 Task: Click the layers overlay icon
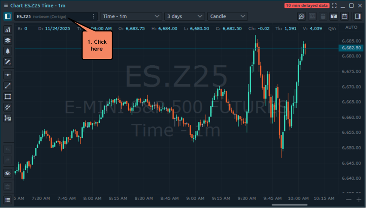[x=8, y=40]
